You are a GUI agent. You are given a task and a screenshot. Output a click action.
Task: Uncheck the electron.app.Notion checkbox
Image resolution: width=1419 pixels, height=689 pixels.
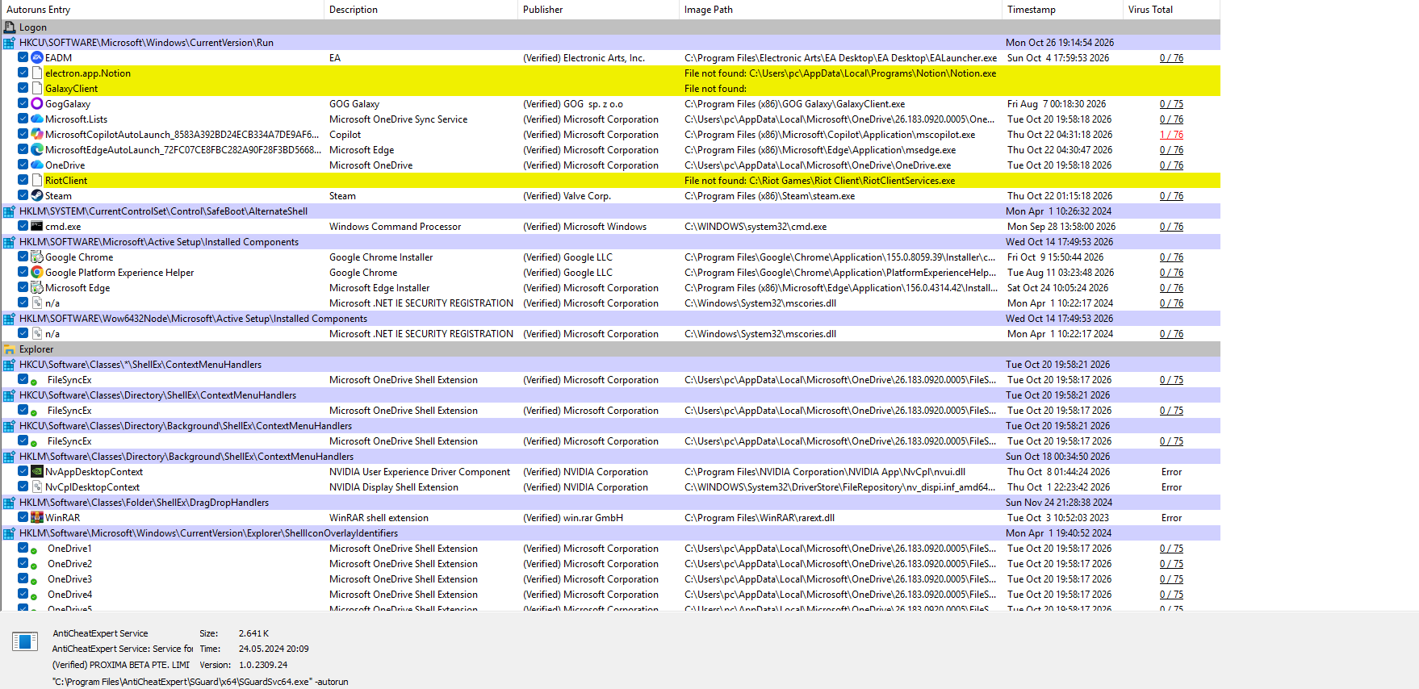(23, 73)
